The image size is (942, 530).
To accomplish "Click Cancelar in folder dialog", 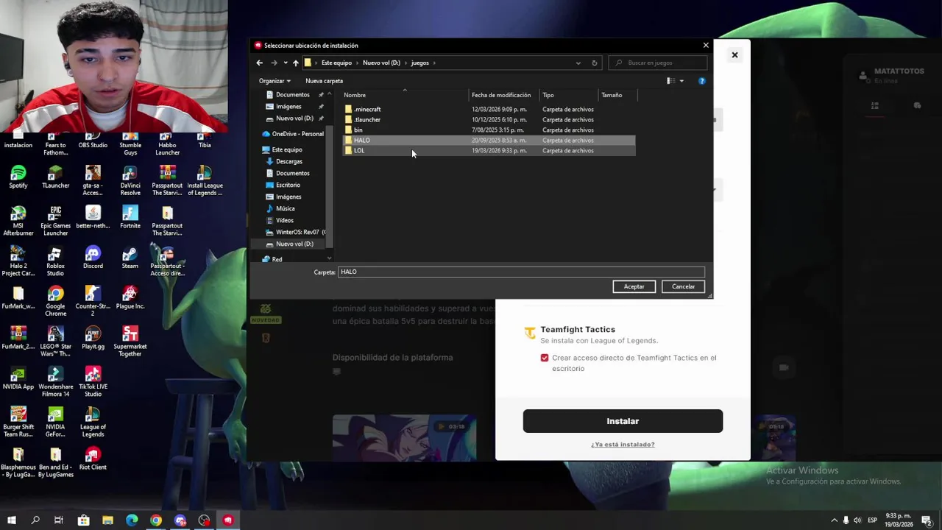I will tap(683, 286).
